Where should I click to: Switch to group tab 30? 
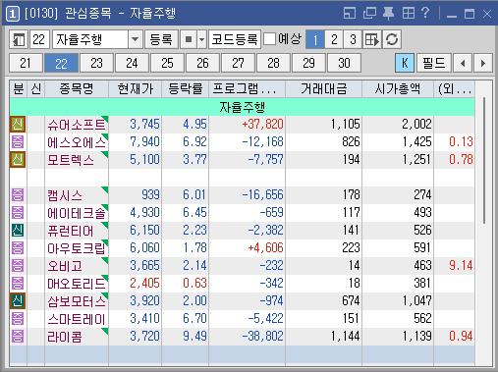point(344,63)
